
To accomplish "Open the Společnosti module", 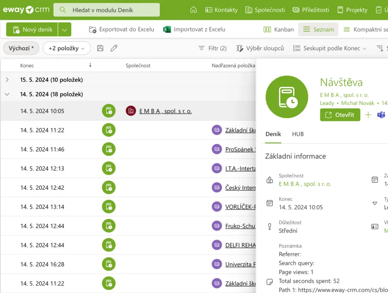I will [265, 10].
